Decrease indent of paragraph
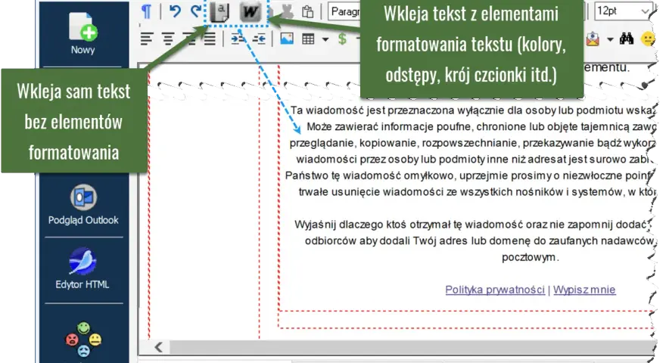The height and width of the screenshot is (363, 666). click(259, 39)
